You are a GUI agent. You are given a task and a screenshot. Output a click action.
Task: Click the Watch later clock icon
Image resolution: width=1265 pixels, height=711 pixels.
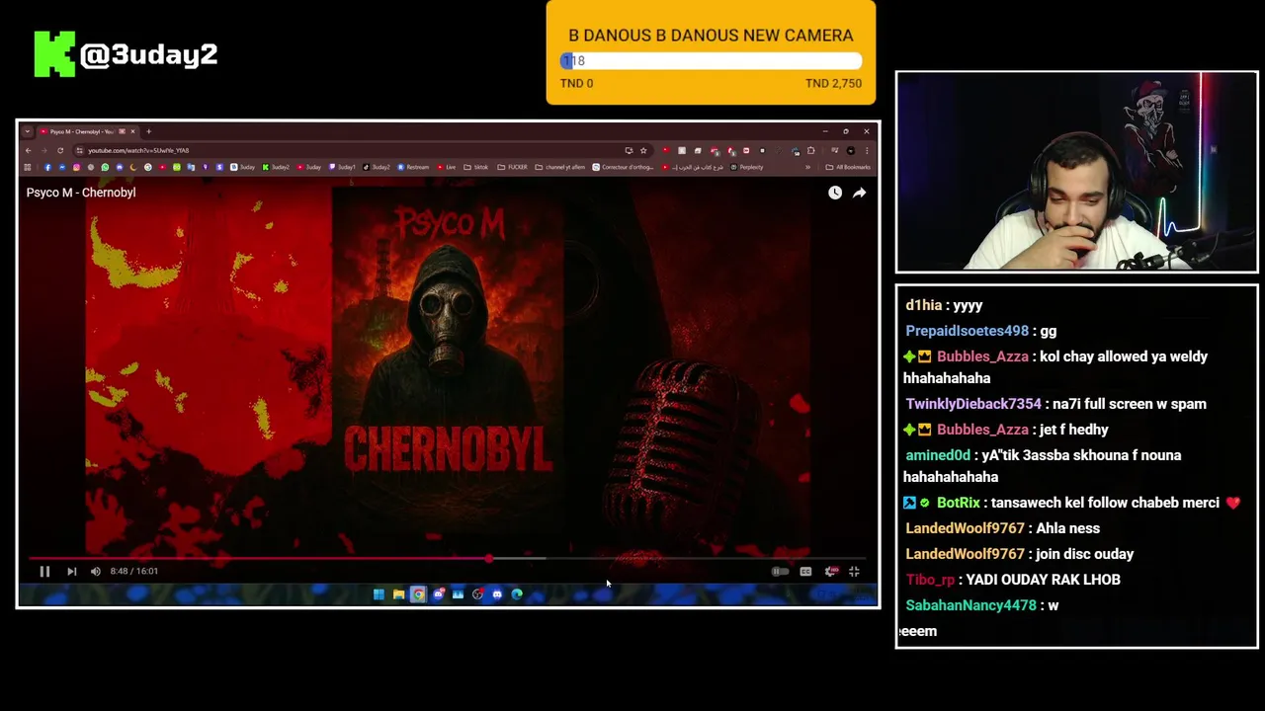click(835, 193)
